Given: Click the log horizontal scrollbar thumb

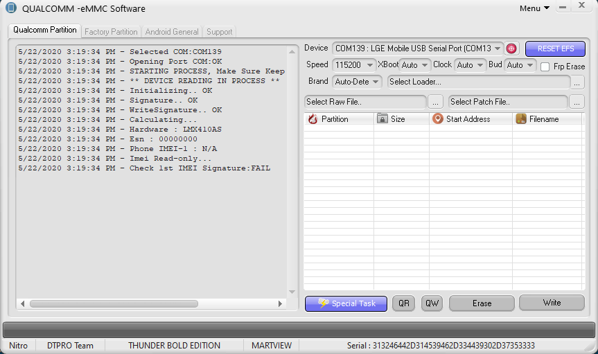Looking at the screenshot, I should pos(114,303).
